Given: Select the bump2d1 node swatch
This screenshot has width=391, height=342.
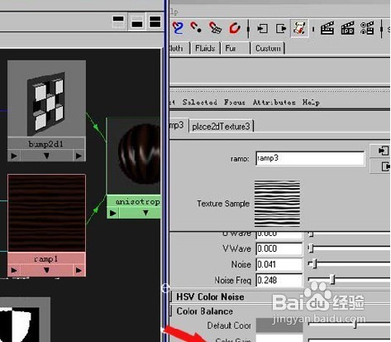Looking at the screenshot, I should pos(46,99).
